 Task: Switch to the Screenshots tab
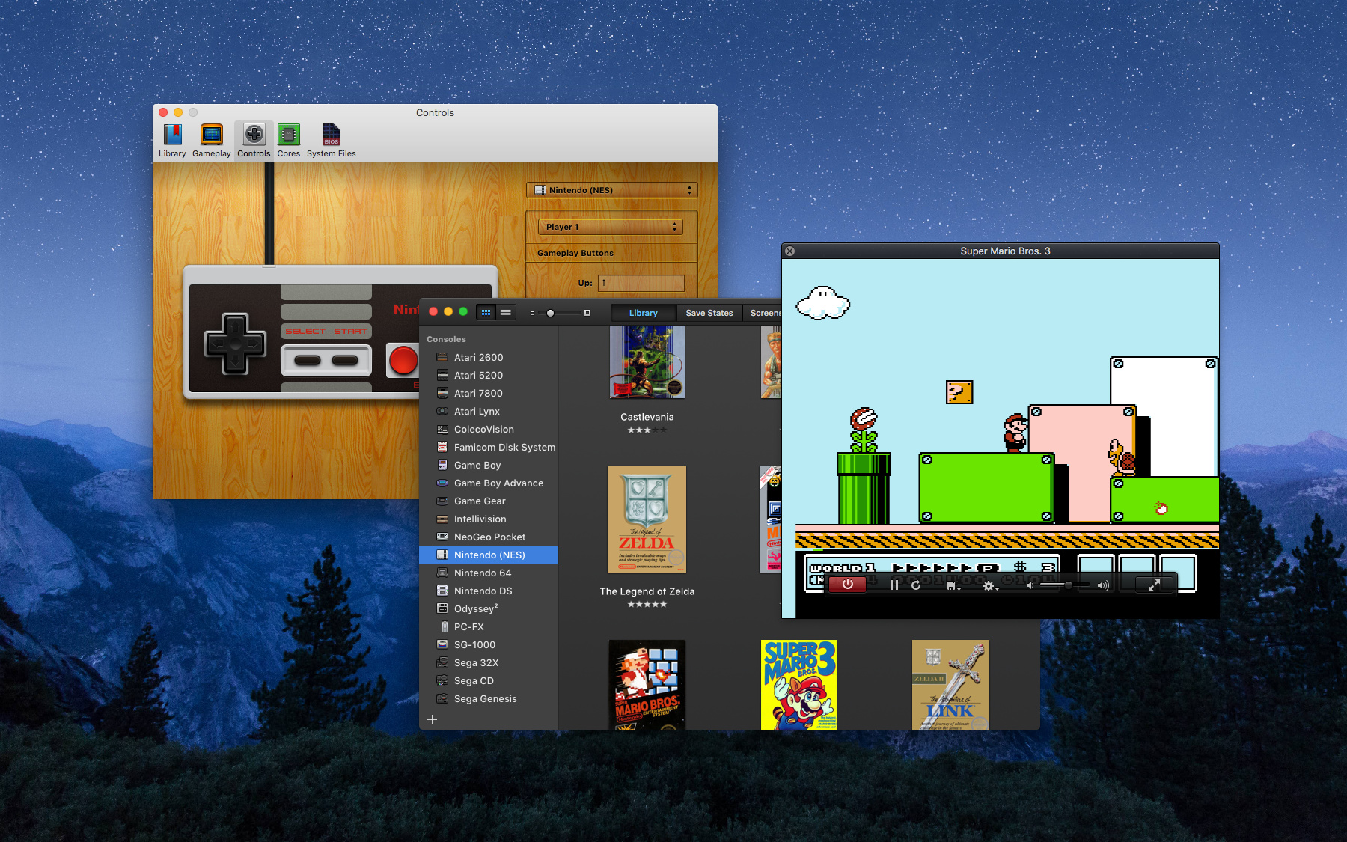point(766,312)
